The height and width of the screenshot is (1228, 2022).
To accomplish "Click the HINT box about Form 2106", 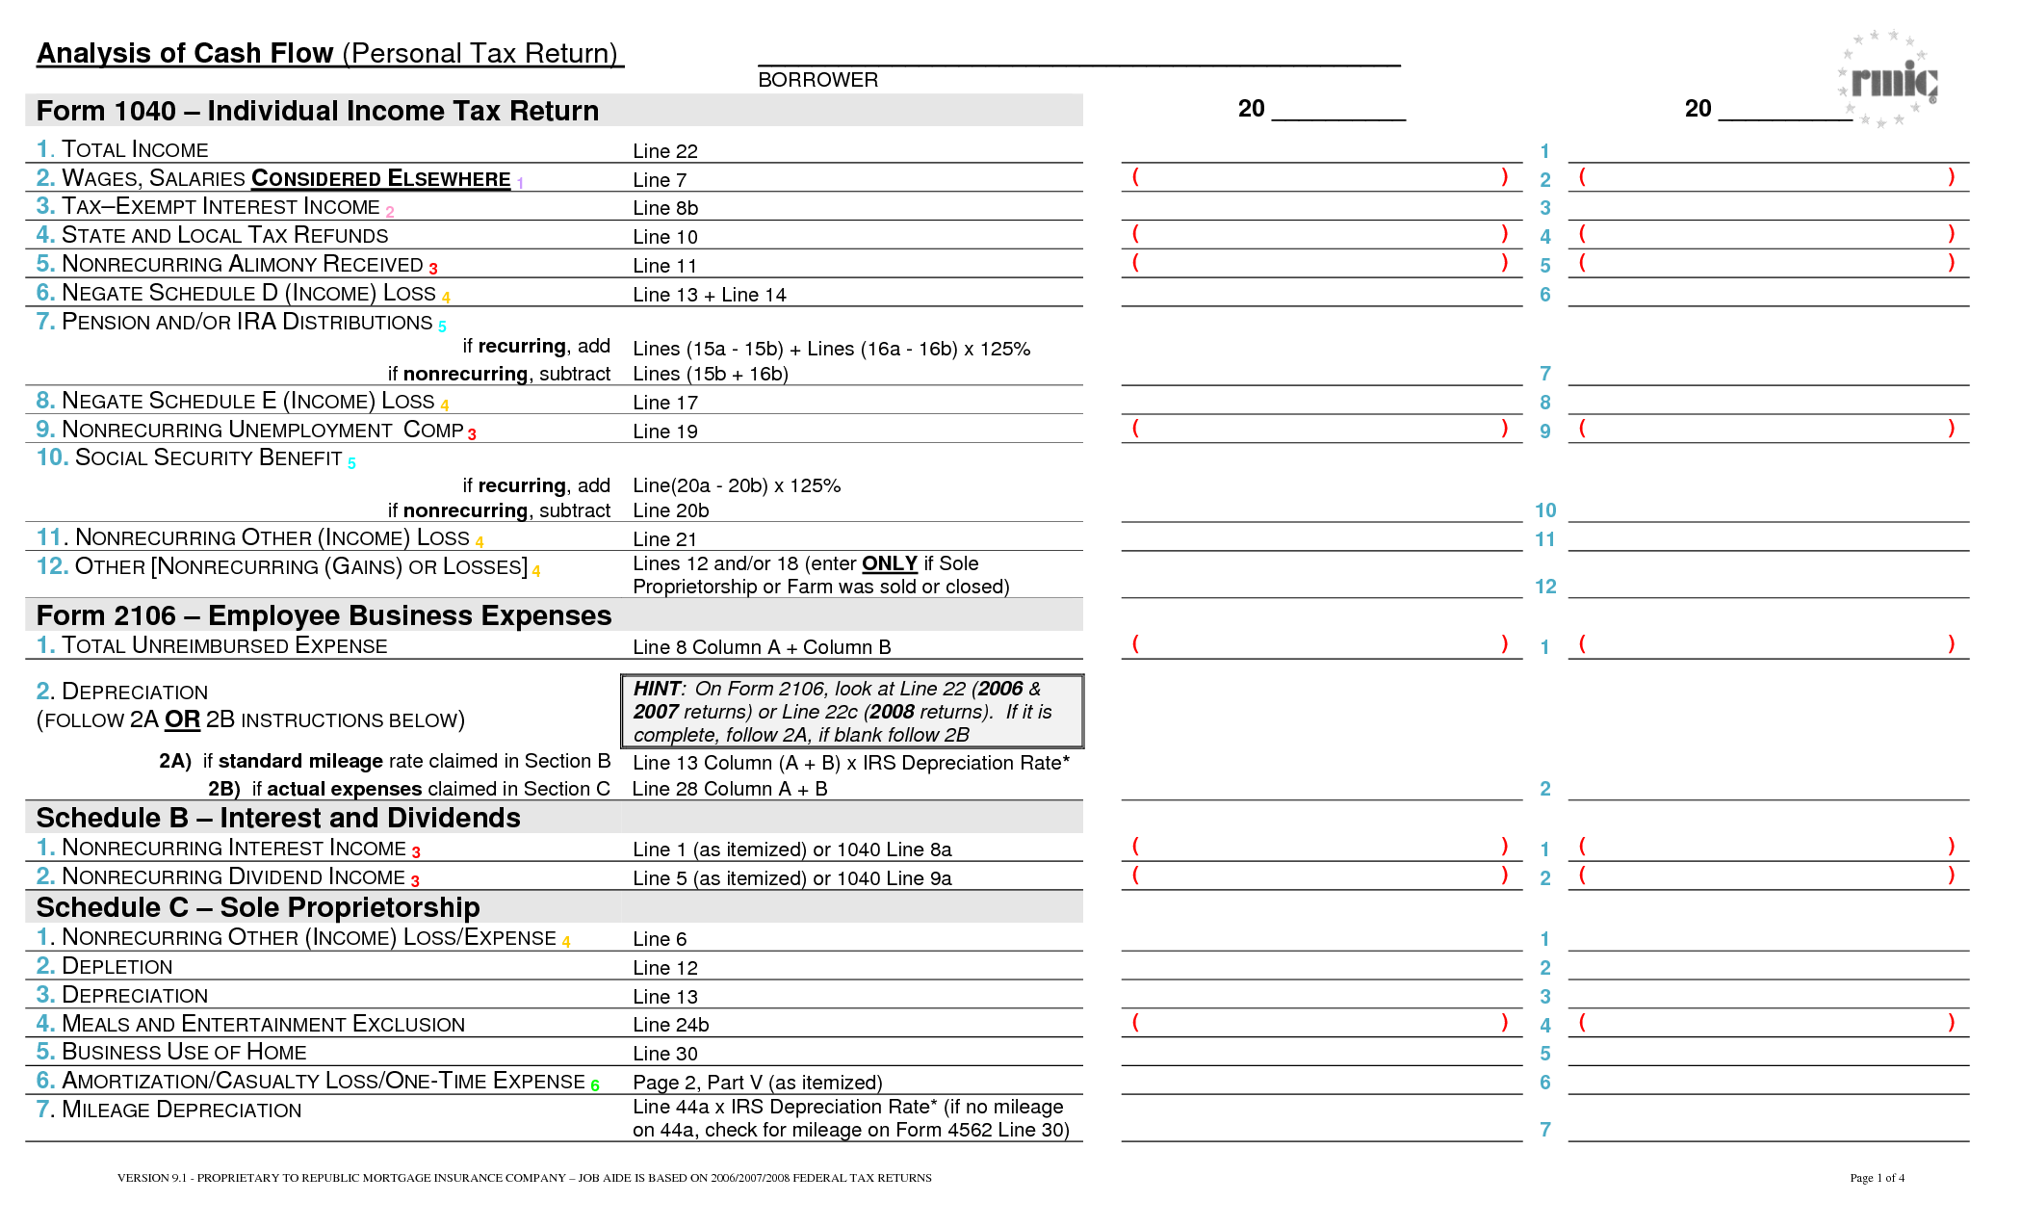I will pyautogui.click(x=852, y=712).
